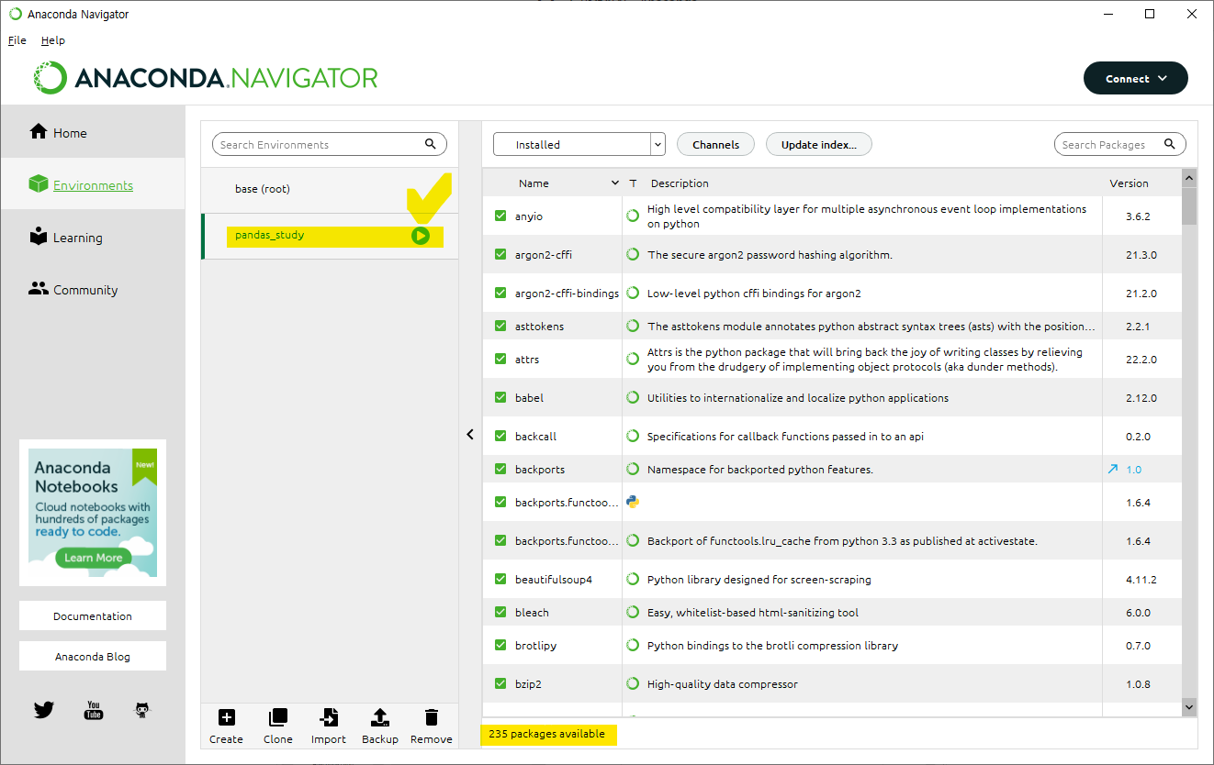This screenshot has height=765, width=1214.
Task: Click the Clone environment icon
Action: 277,717
